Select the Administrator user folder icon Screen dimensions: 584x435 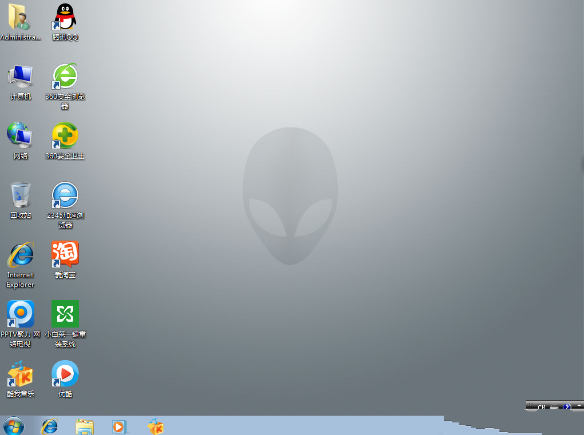[x=21, y=18]
